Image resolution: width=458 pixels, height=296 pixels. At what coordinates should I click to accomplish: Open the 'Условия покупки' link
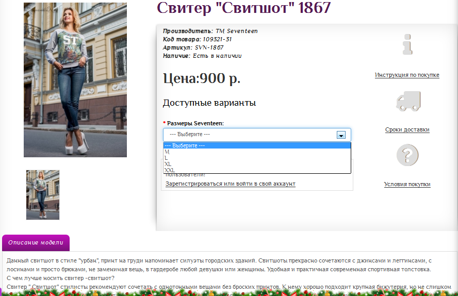[407, 184]
